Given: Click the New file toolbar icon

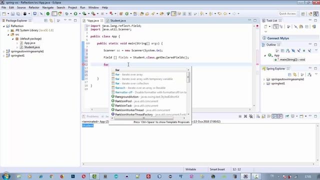Looking at the screenshot, I should coord(4,13).
